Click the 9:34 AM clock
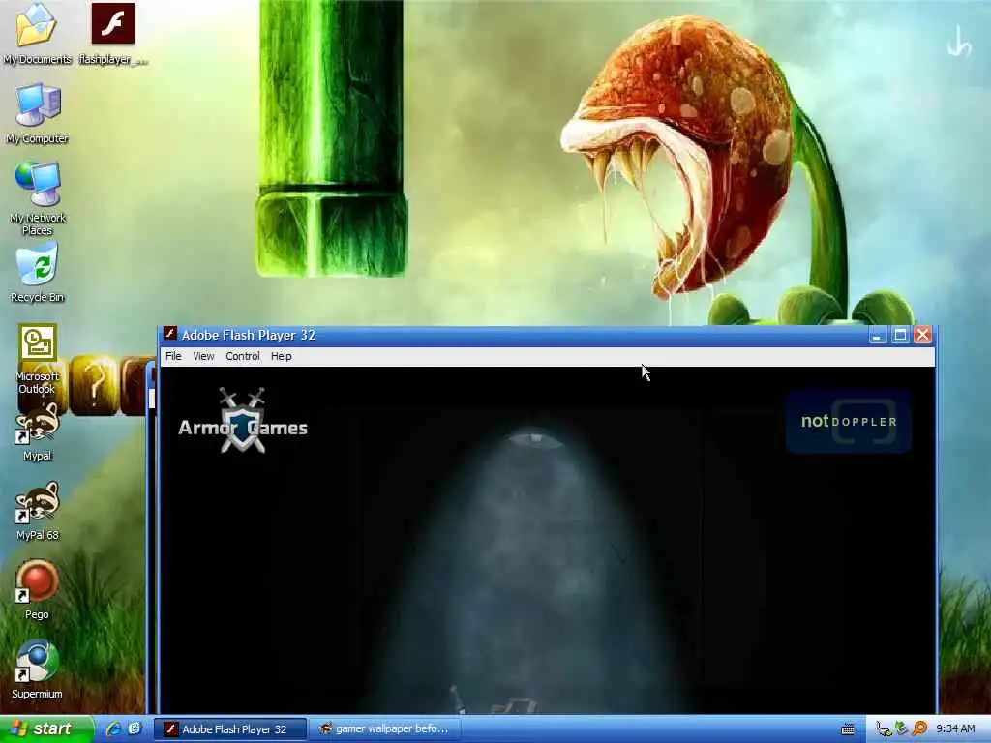 955,729
